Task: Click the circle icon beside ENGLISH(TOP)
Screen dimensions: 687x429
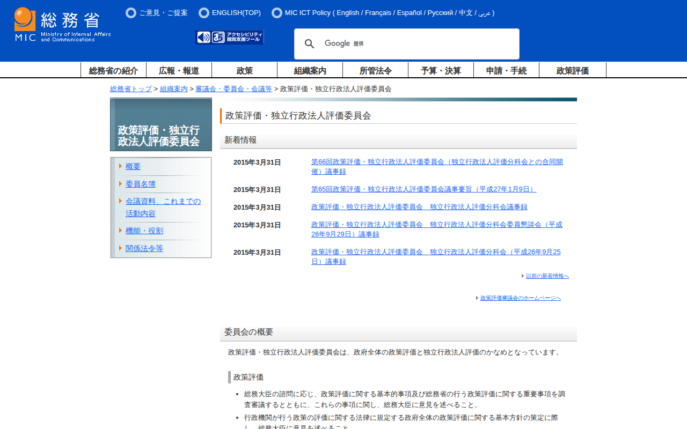Action: click(x=204, y=13)
